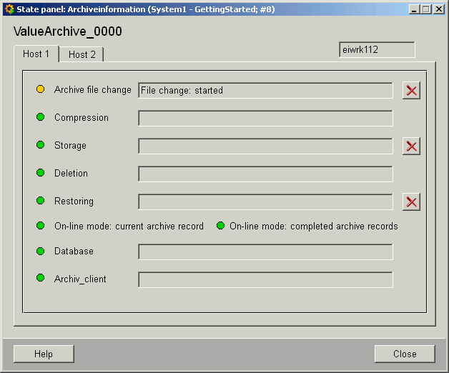Select the eiwrk112 host name field
449x373 pixels.
point(377,49)
